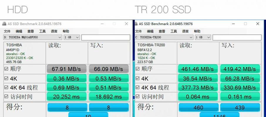
Task: Click the 419.42 MB/s sequential write result
Action: (x=240, y=69)
